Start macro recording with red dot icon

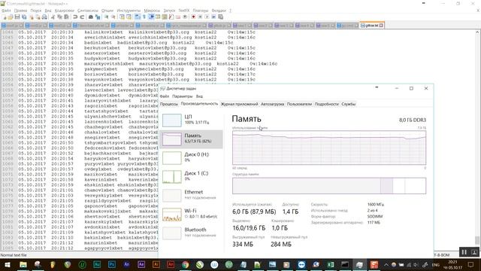point(193,17)
